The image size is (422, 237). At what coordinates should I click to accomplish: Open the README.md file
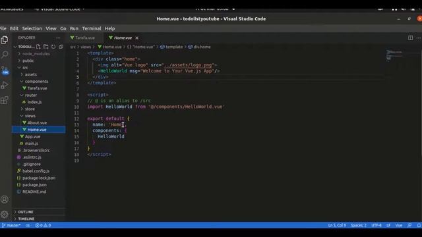tap(34, 192)
